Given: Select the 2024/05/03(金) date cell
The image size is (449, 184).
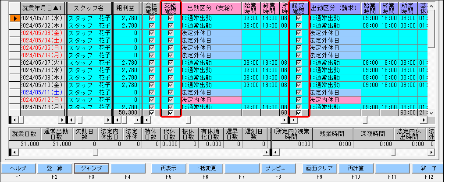Looking at the screenshot, I should [43, 33].
